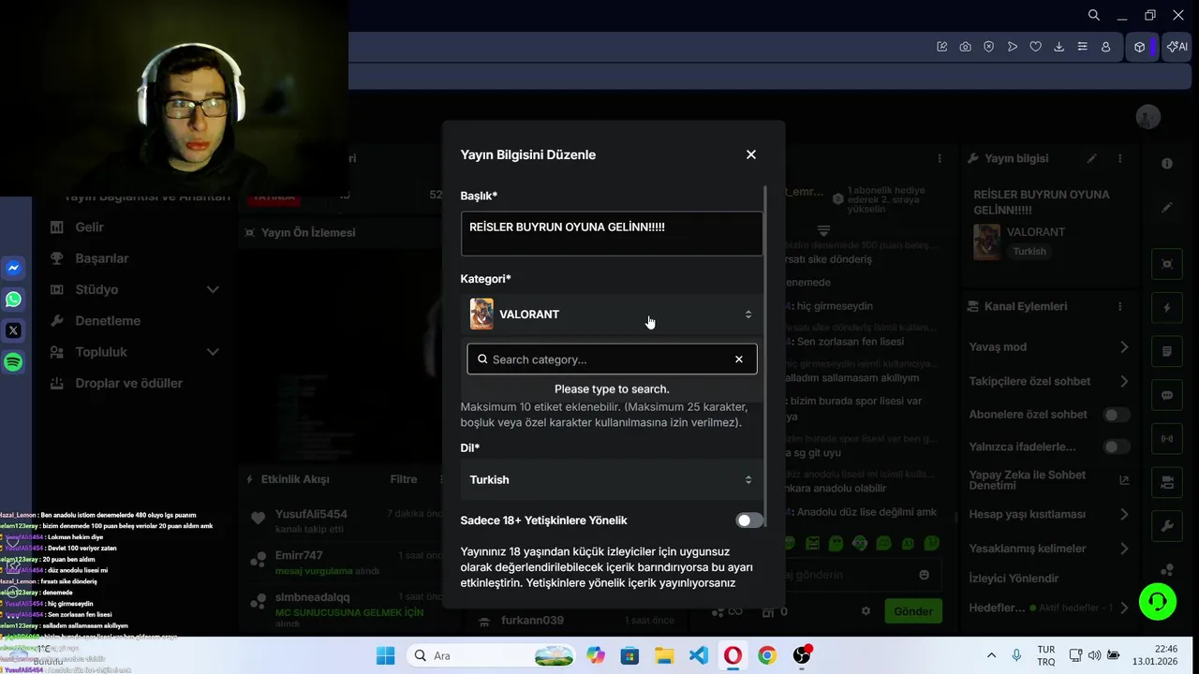Image resolution: width=1199 pixels, height=674 pixels.
Task: Open the VALORANT category dropdown
Action: click(612, 315)
